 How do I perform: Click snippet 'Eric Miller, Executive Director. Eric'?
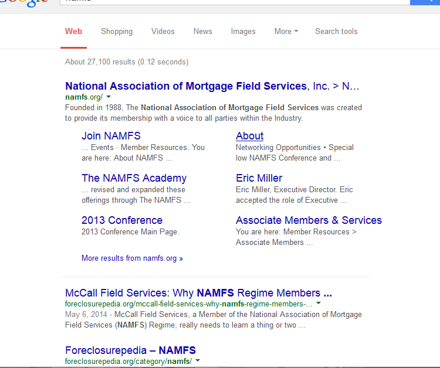pyautogui.click(x=295, y=190)
